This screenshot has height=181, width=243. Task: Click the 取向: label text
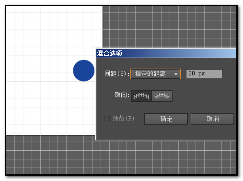pyautogui.click(x=122, y=95)
